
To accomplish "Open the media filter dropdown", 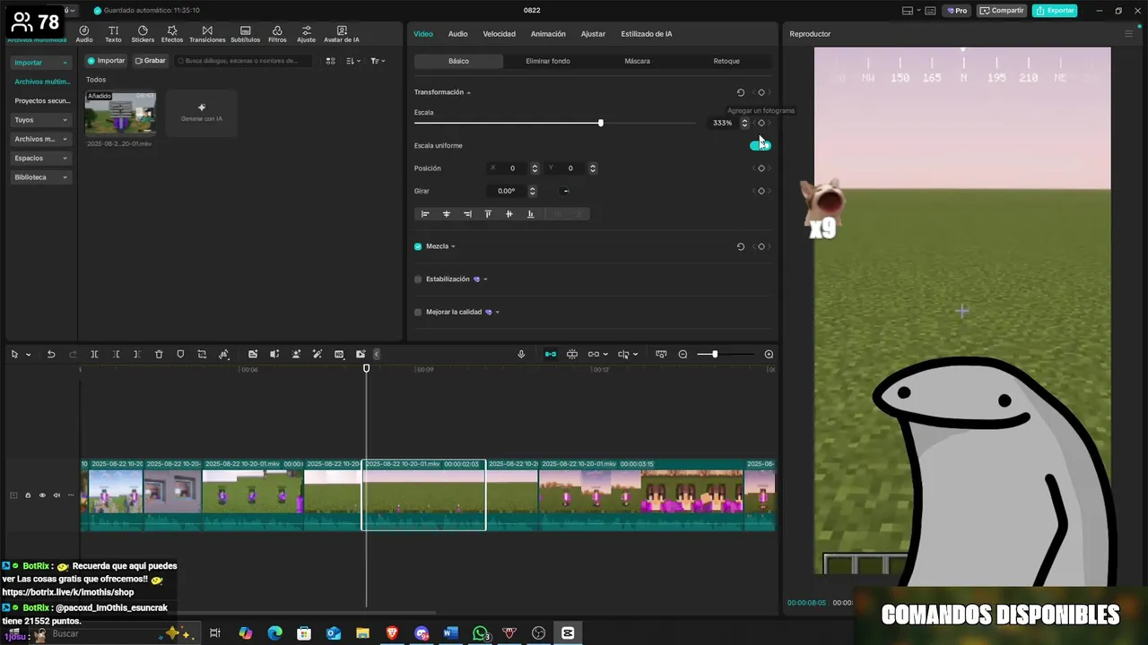I will (378, 61).
